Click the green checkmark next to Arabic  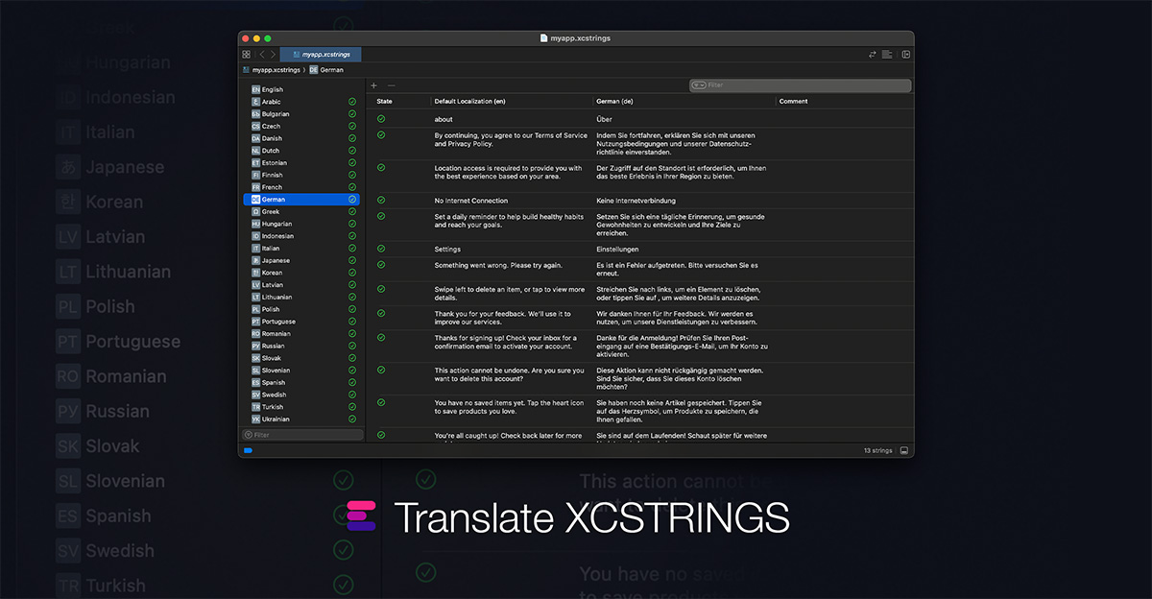pyautogui.click(x=352, y=102)
